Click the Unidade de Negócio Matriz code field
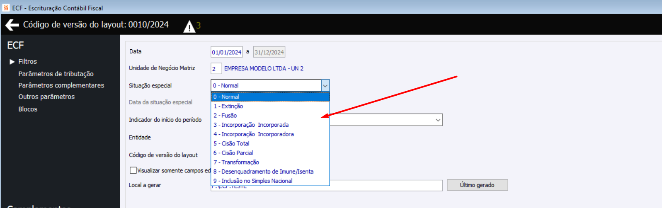662x208 pixels. click(216, 69)
